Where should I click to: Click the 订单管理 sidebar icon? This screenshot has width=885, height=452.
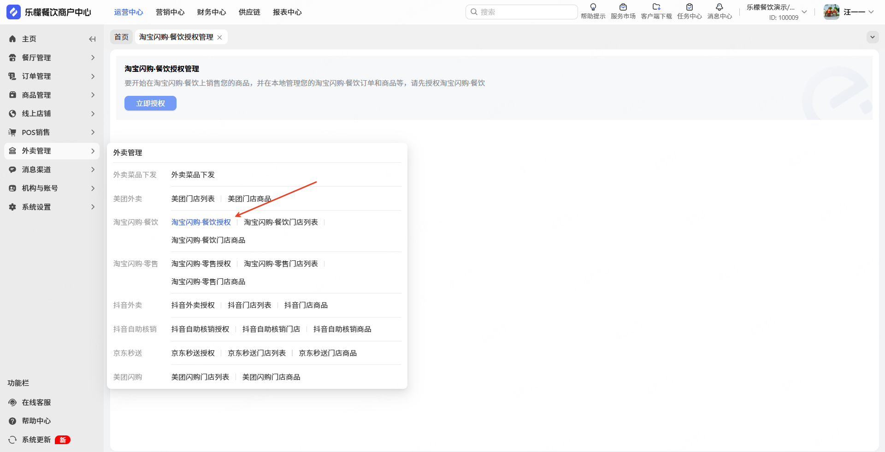coord(12,76)
